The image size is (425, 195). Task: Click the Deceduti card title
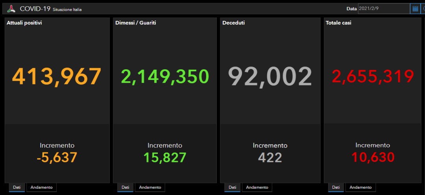click(x=233, y=23)
